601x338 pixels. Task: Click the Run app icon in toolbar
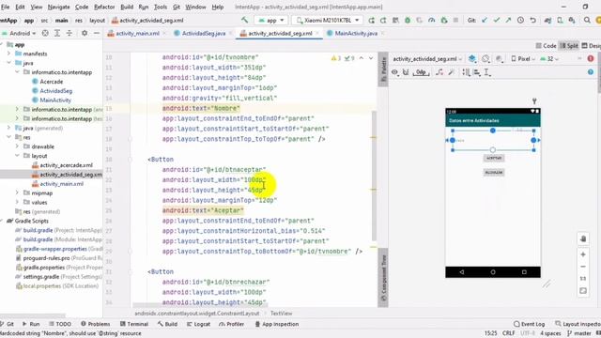pyautogui.click(x=371, y=21)
